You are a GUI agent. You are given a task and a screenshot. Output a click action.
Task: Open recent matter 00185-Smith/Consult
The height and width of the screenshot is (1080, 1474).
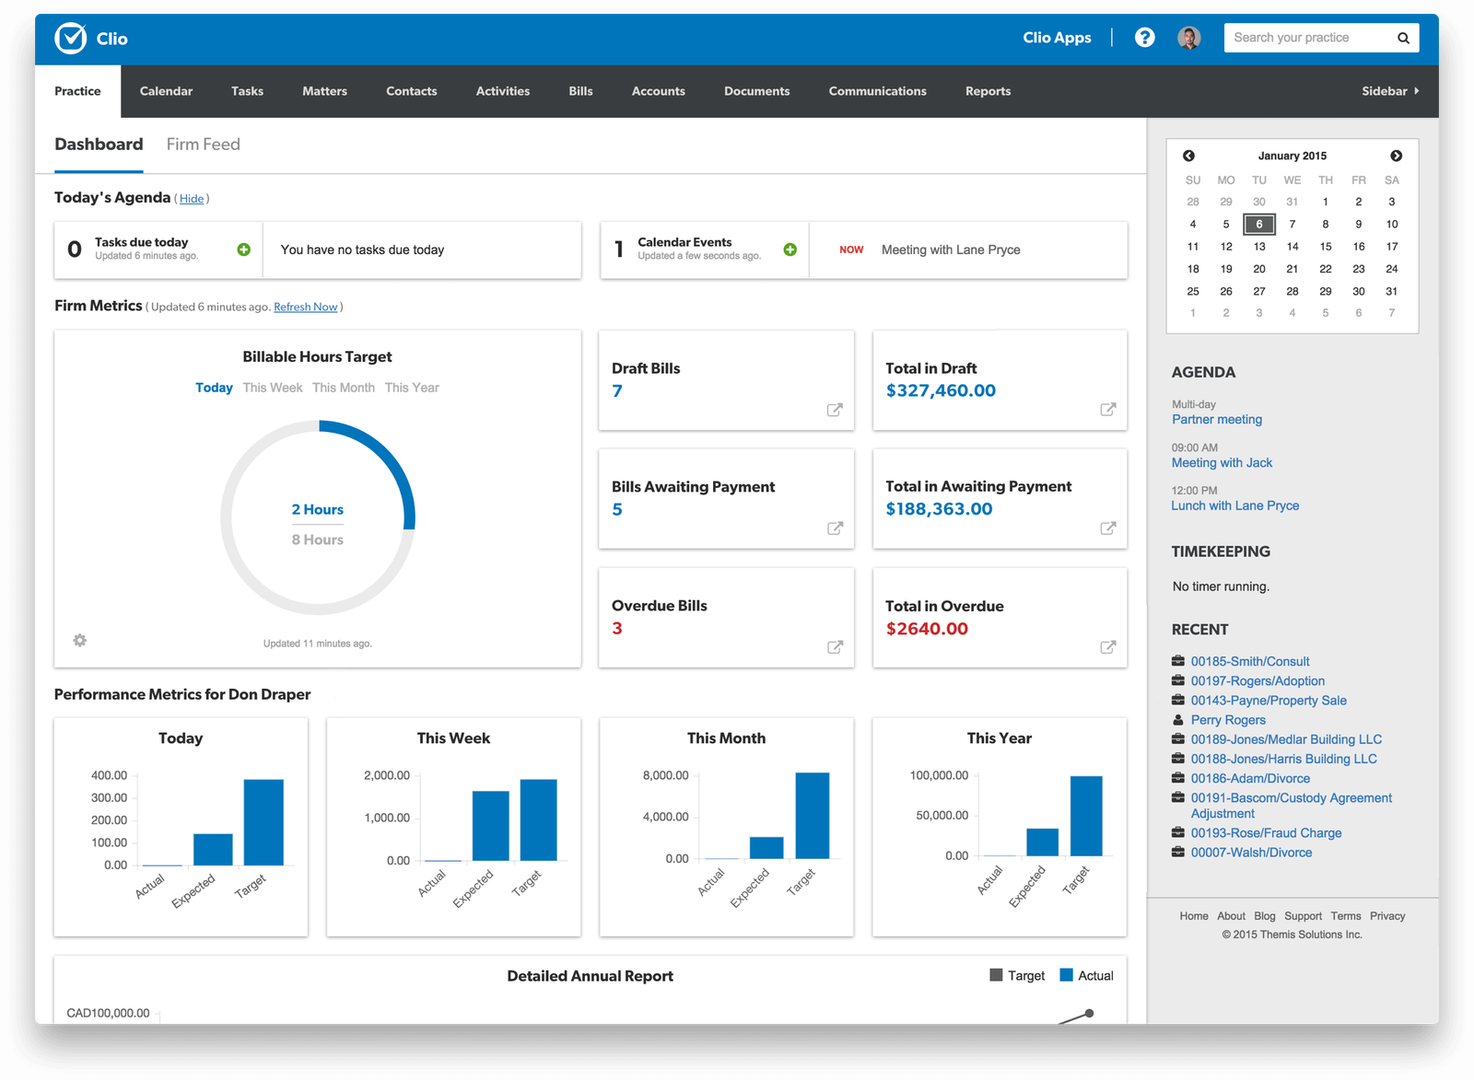click(1249, 661)
